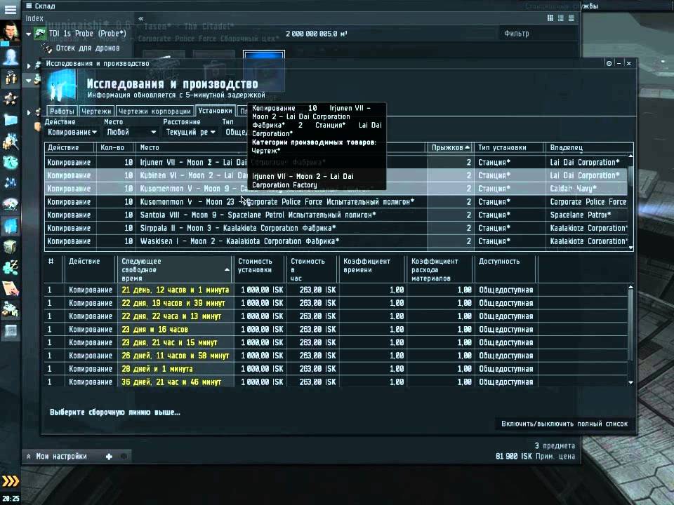Expand the Мои настройки section

tap(29, 457)
